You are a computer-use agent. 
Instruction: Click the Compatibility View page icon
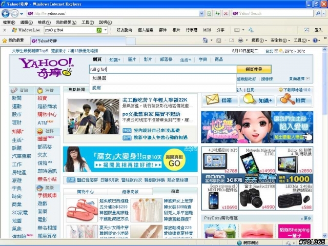(209, 14)
